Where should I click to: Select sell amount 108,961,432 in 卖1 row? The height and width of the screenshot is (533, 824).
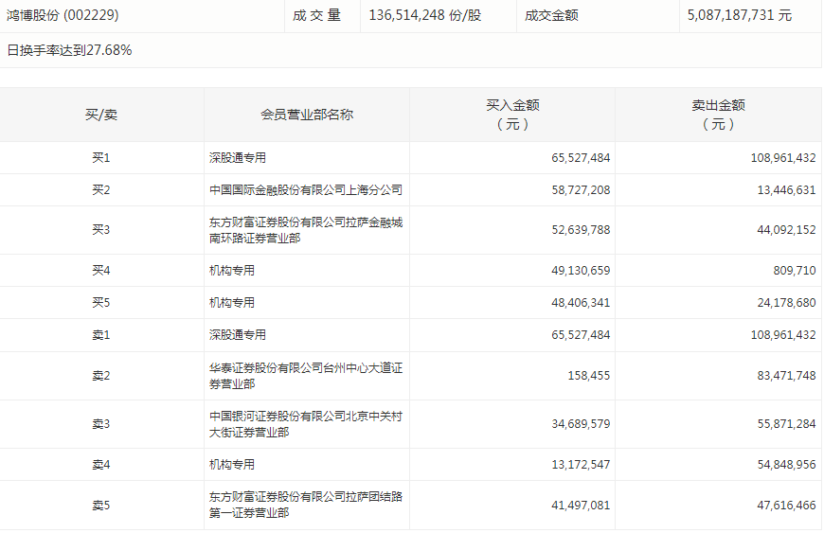783,334
